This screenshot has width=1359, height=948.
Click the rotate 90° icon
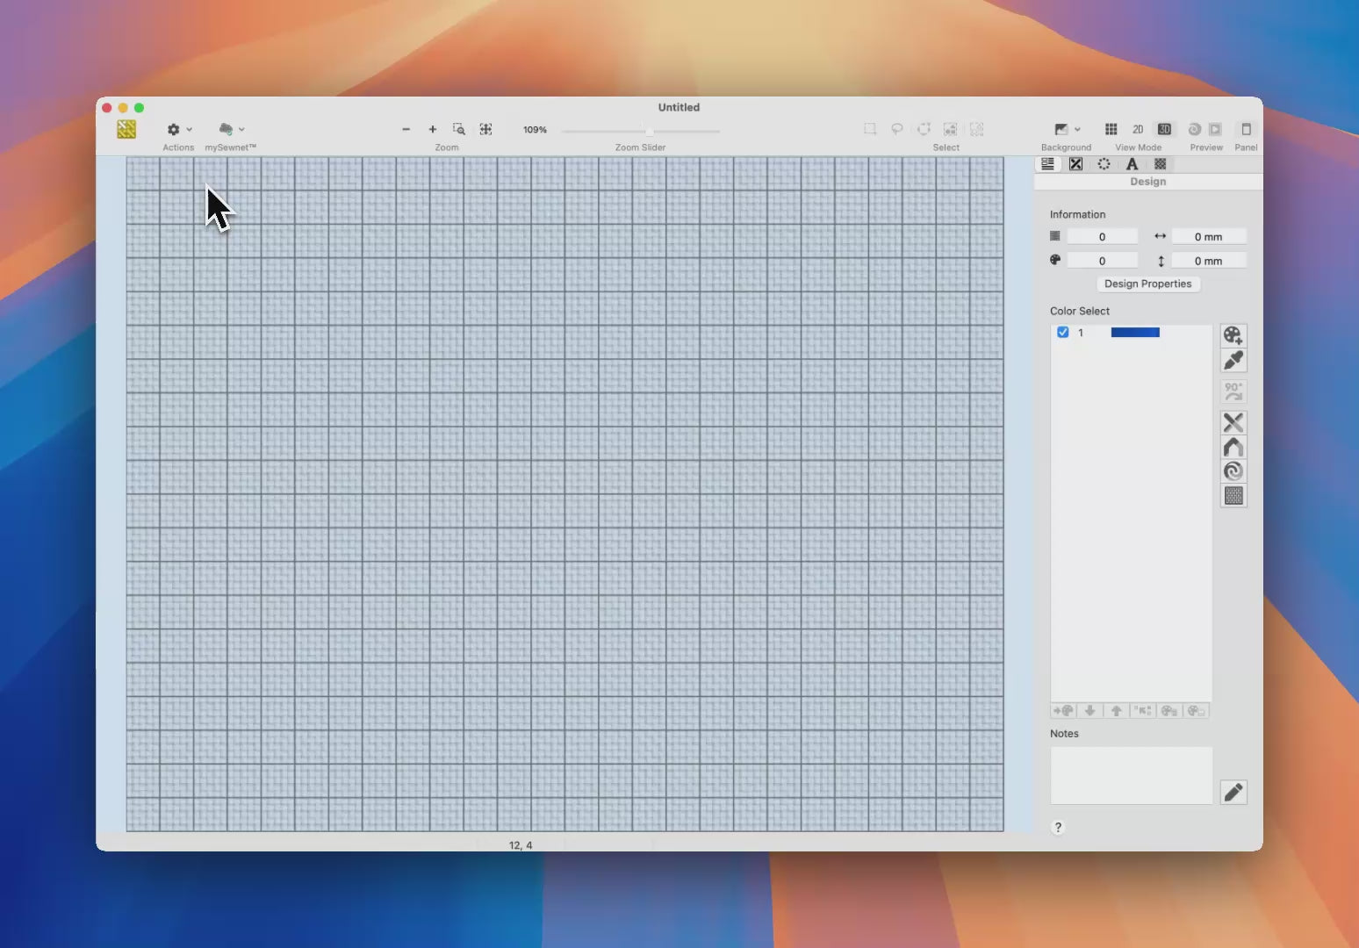pyautogui.click(x=1233, y=391)
